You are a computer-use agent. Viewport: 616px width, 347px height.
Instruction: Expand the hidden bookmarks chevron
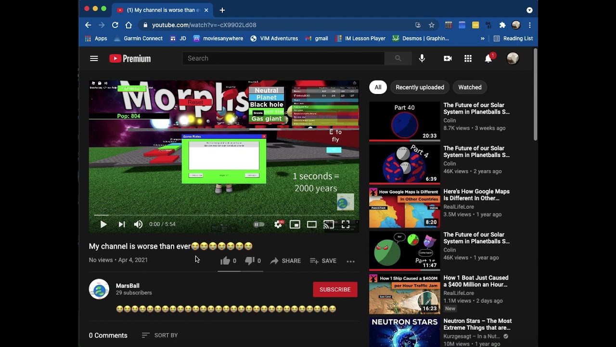(x=482, y=39)
